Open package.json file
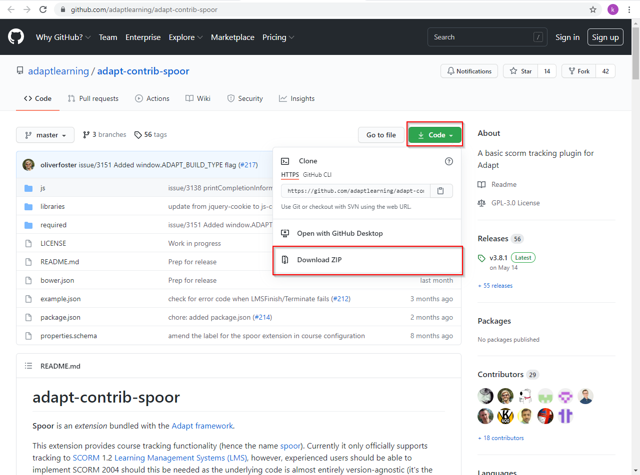Screen dimensions: 640x475 pos(60,317)
